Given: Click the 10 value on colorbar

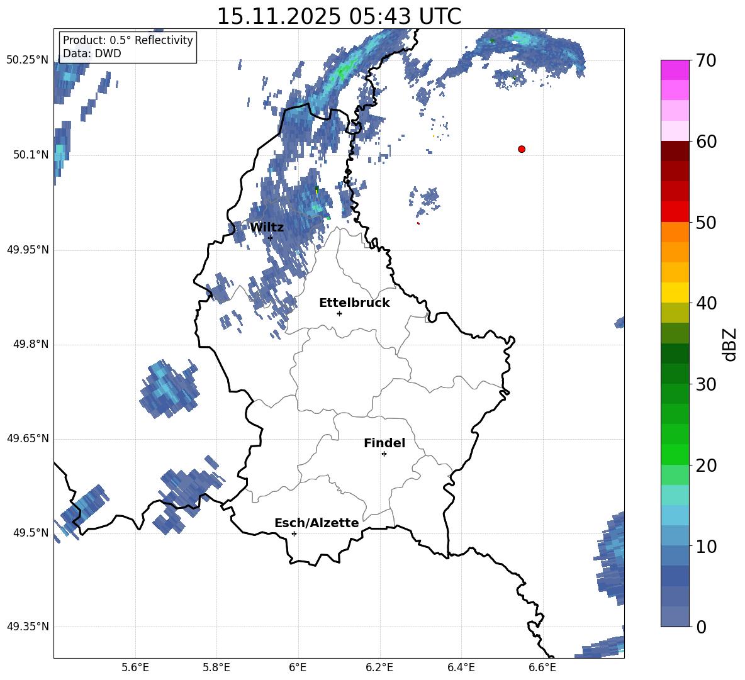Looking at the screenshot, I should (x=706, y=546).
